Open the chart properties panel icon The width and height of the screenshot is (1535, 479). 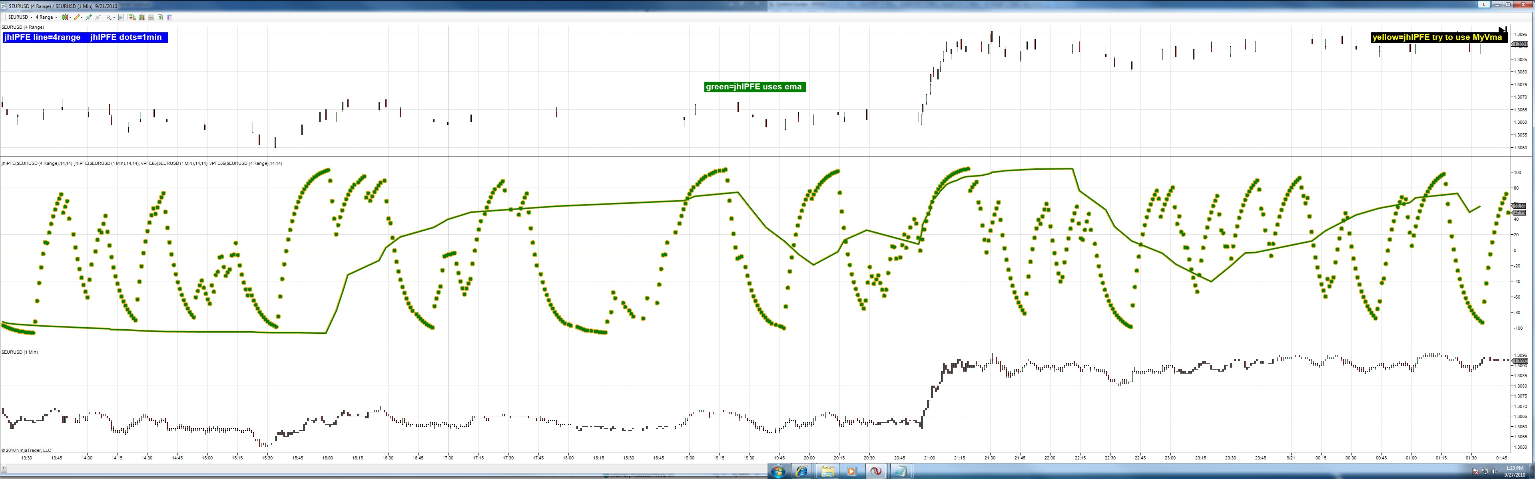[170, 17]
